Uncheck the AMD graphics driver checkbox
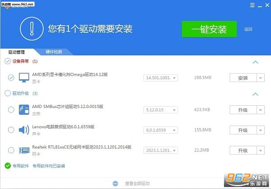This screenshot has height=189, width=271. pos(11,77)
